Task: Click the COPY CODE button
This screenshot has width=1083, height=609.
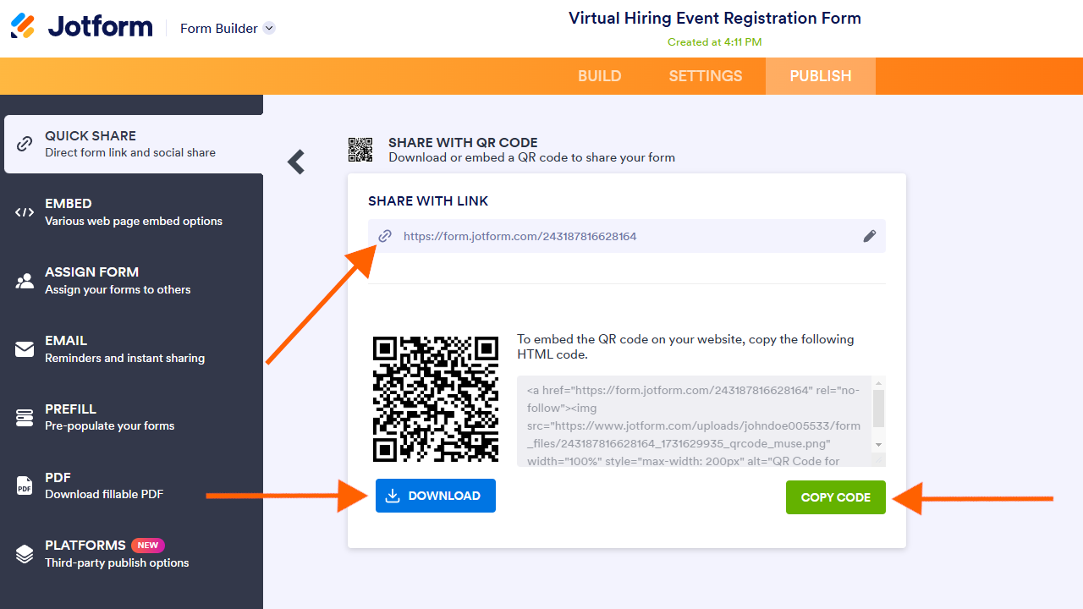Action: [836, 497]
